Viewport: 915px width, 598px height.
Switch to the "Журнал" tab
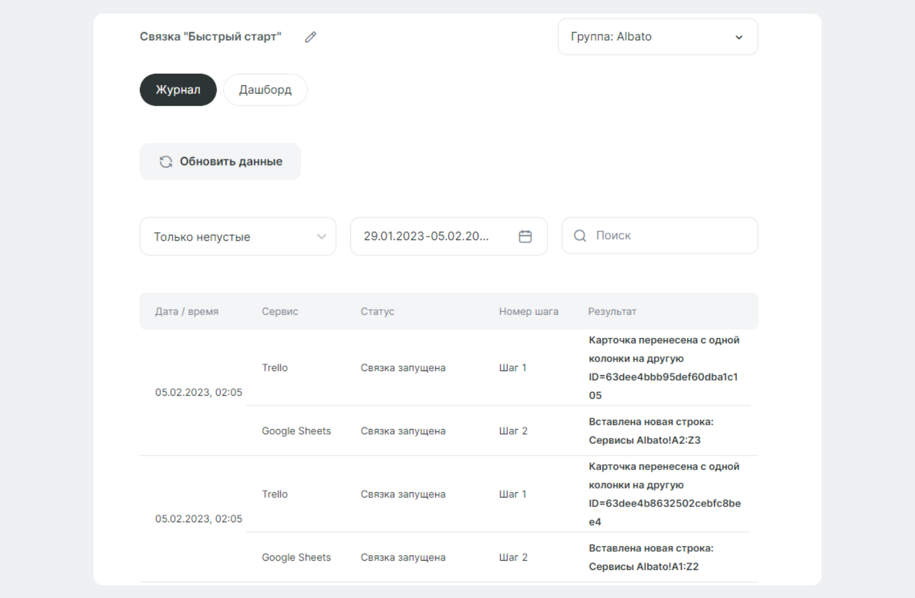178,90
